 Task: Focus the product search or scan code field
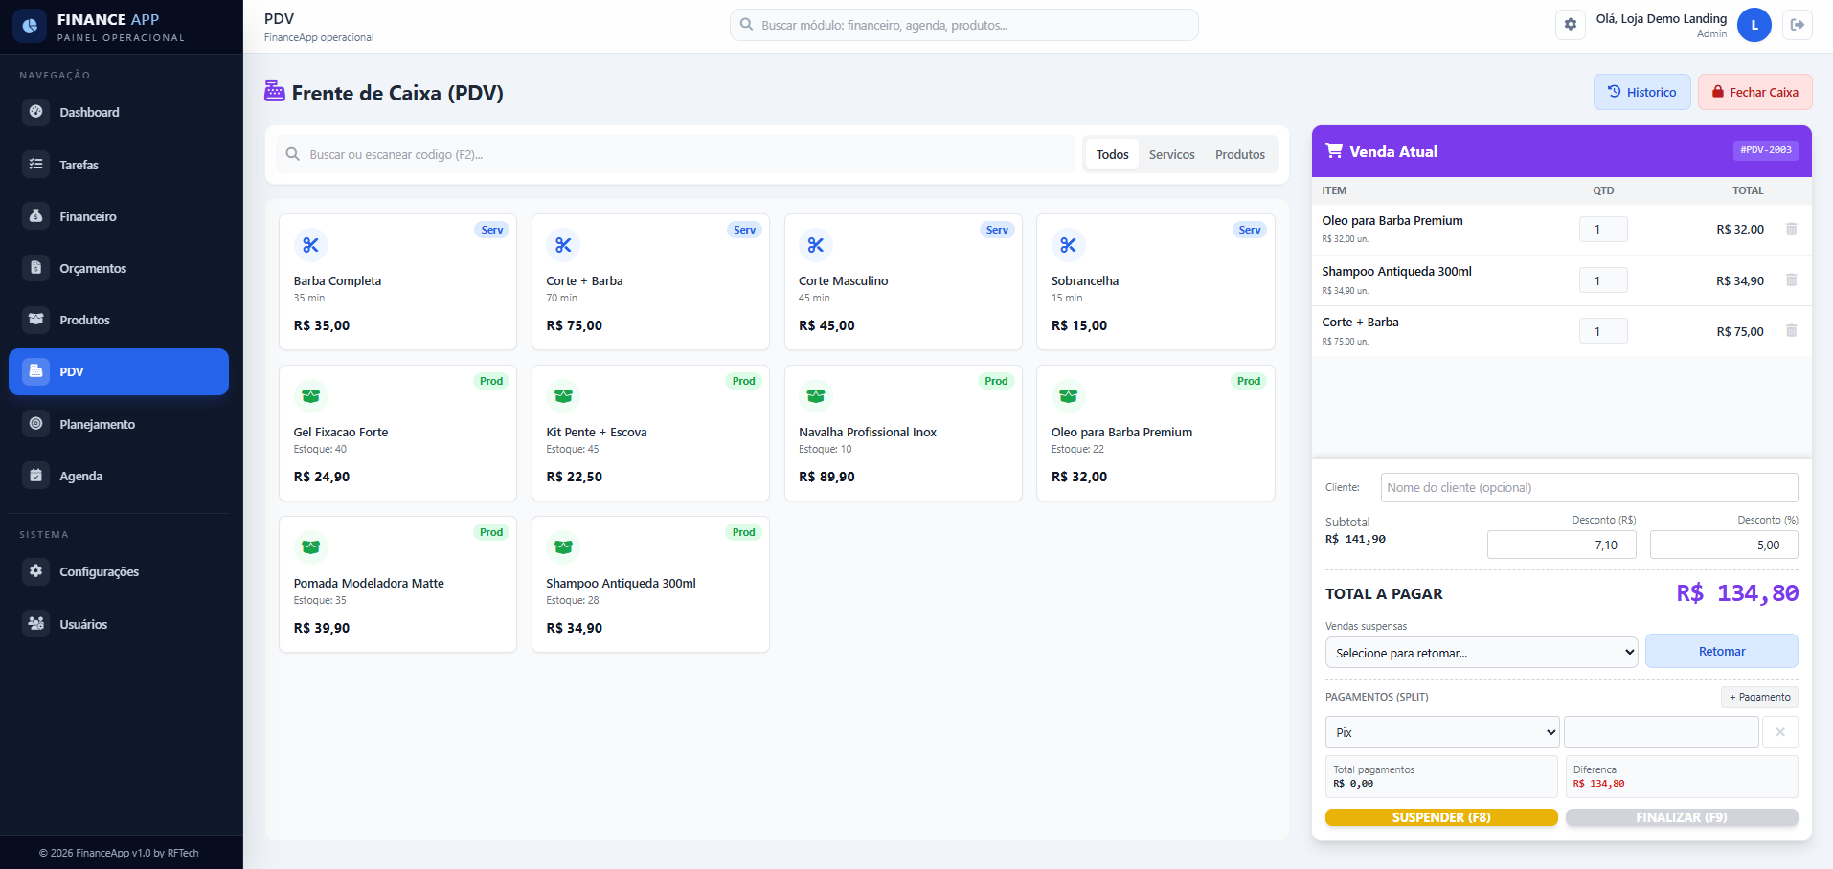pyautogui.click(x=675, y=154)
